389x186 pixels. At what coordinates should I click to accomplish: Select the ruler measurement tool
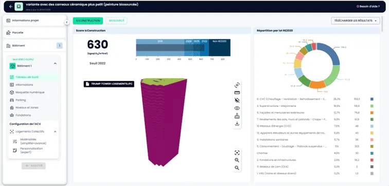pos(237,92)
